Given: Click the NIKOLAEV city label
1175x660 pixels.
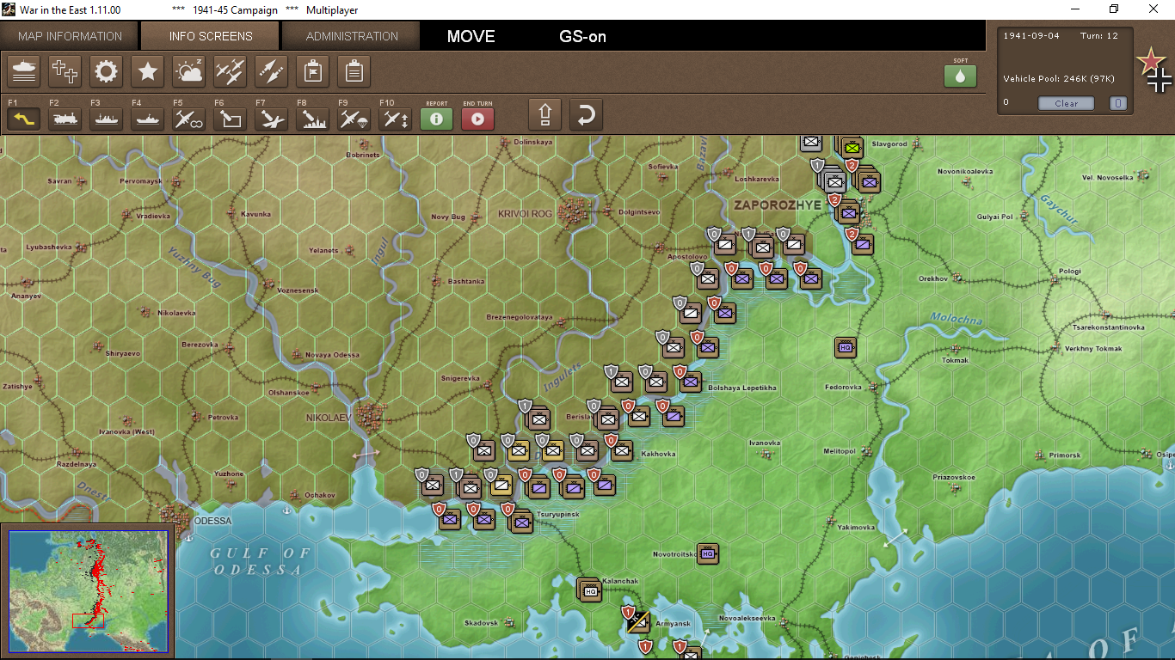Looking at the screenshot, I should click(329, 418).
